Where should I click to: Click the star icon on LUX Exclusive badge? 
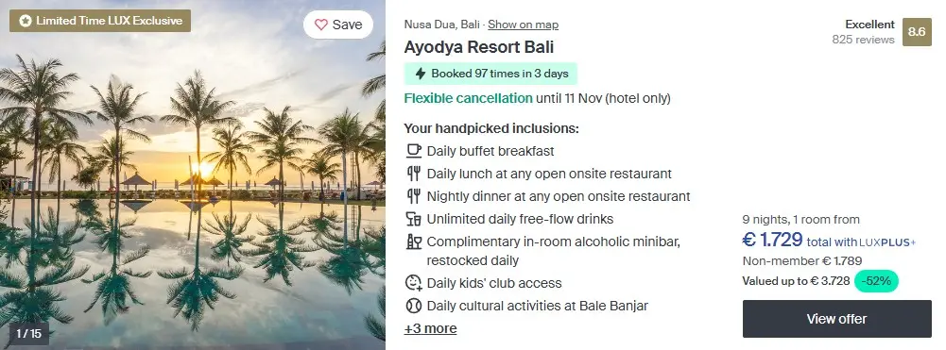tap(26, 21)
